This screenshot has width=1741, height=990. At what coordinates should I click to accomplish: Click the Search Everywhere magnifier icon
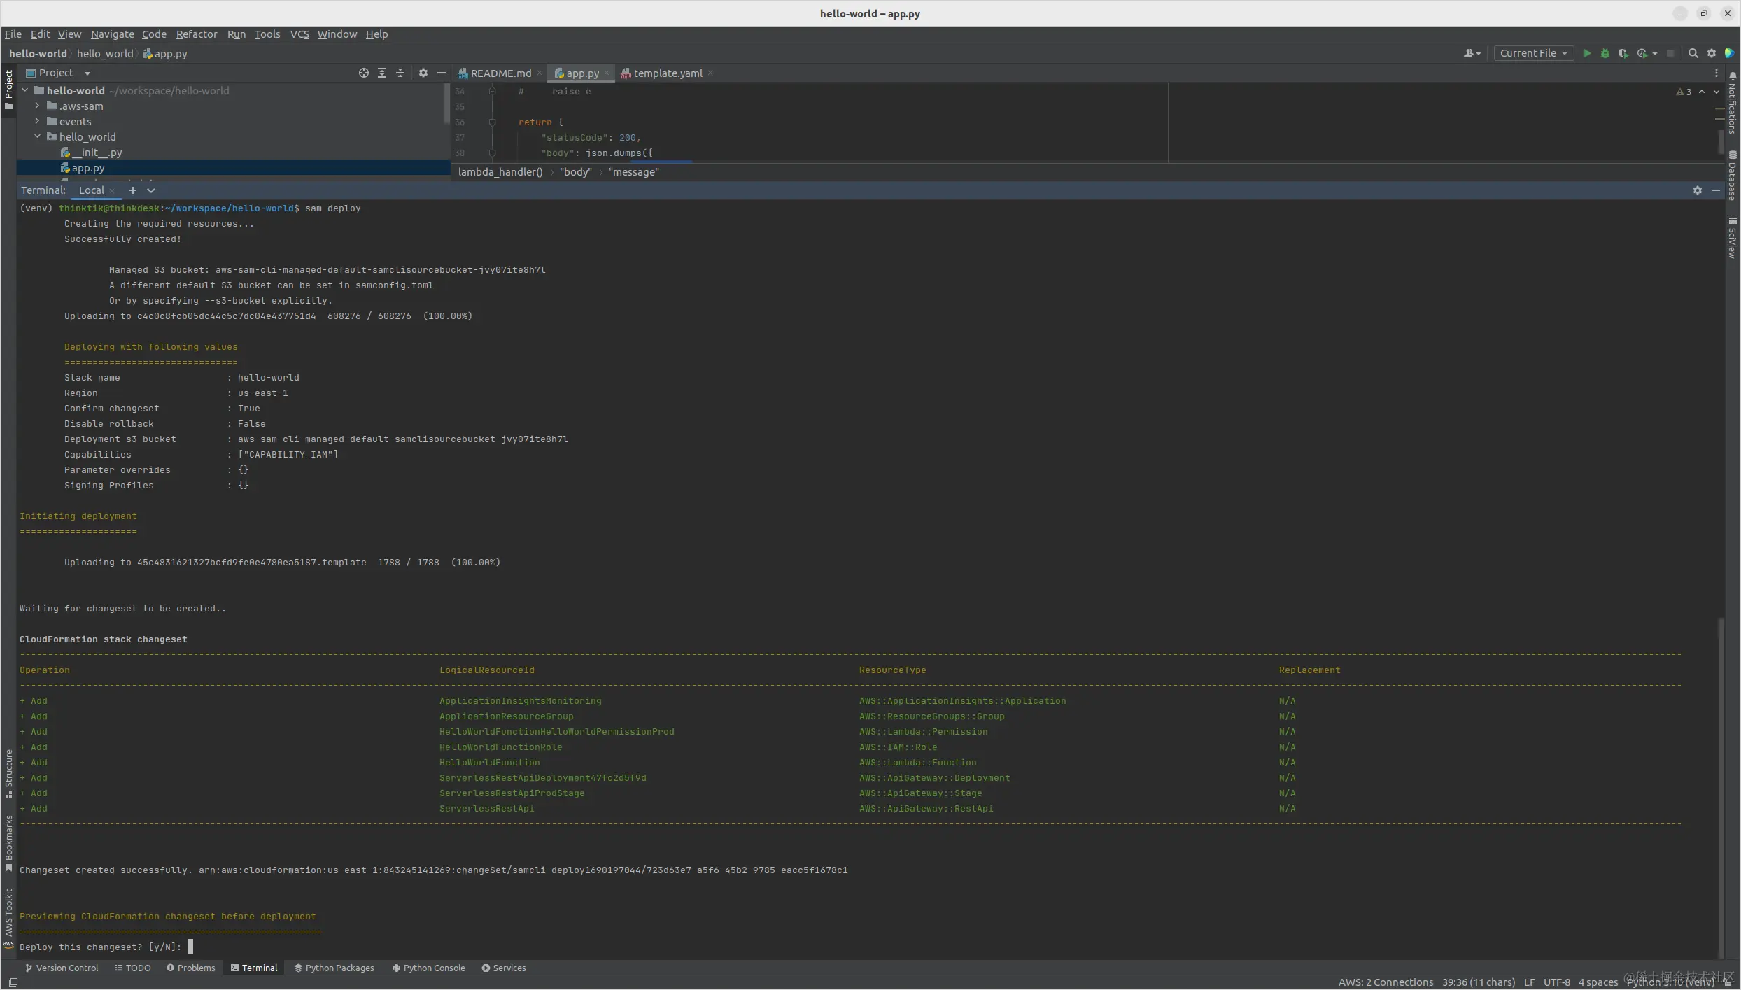tap(1693, 53)
